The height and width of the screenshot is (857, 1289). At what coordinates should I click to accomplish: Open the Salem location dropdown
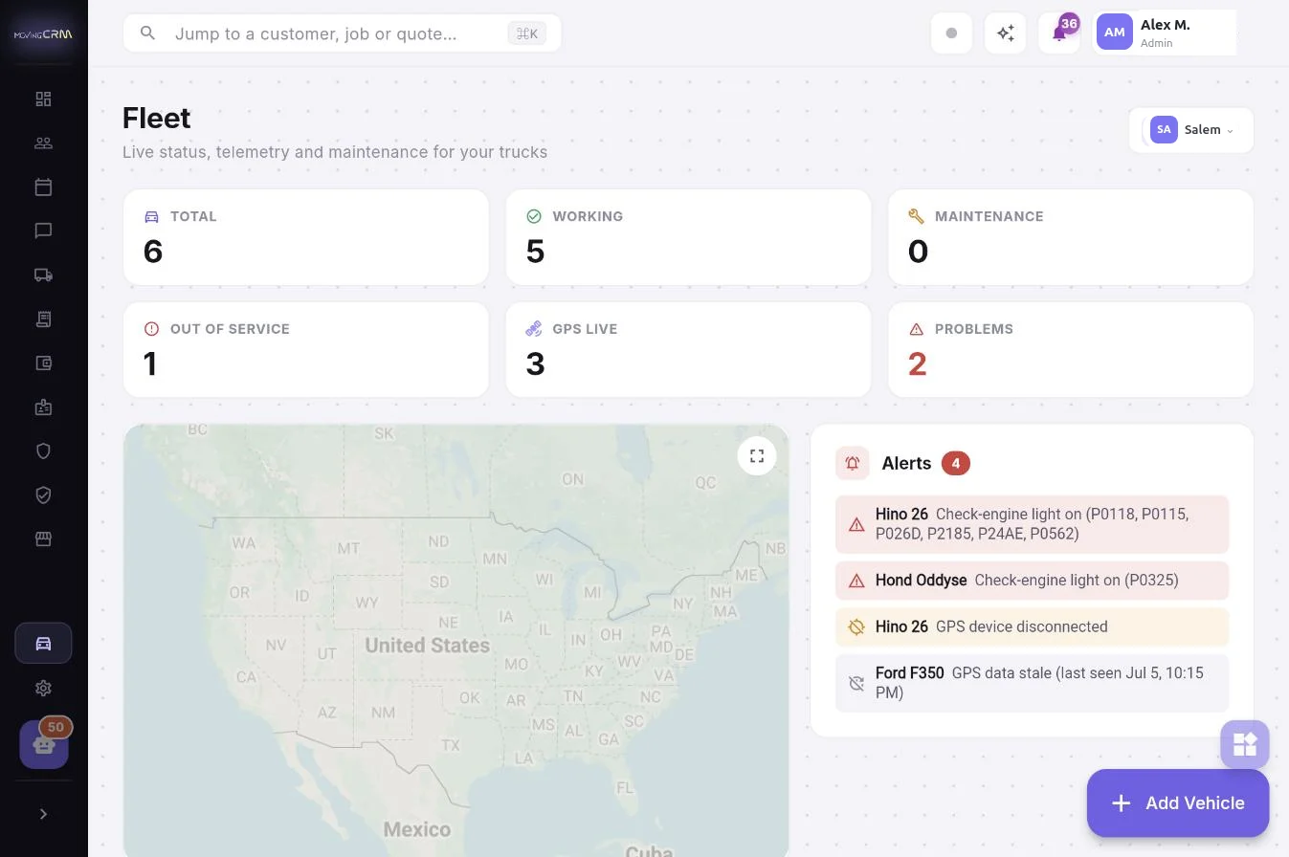tap(1191, 130)
